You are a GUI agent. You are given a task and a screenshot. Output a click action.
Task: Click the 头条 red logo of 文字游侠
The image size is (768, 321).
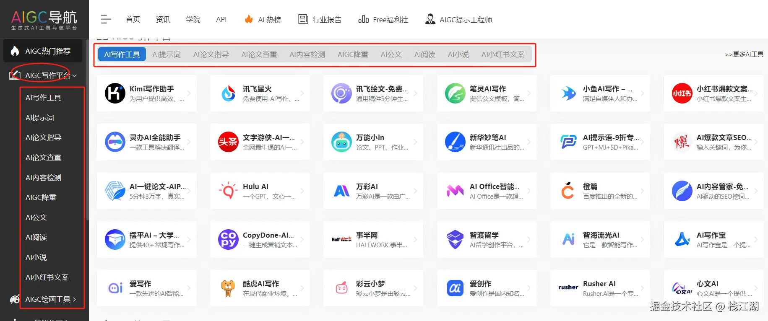pos(229,142)
